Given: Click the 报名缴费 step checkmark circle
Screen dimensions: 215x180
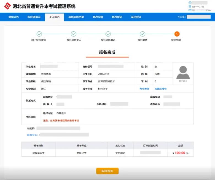Looking at the screenshot, I should coord(143,34).
